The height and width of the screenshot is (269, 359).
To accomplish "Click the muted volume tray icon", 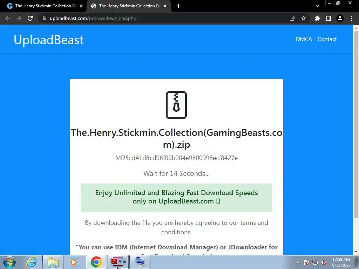I will click(x=324, y=262).
